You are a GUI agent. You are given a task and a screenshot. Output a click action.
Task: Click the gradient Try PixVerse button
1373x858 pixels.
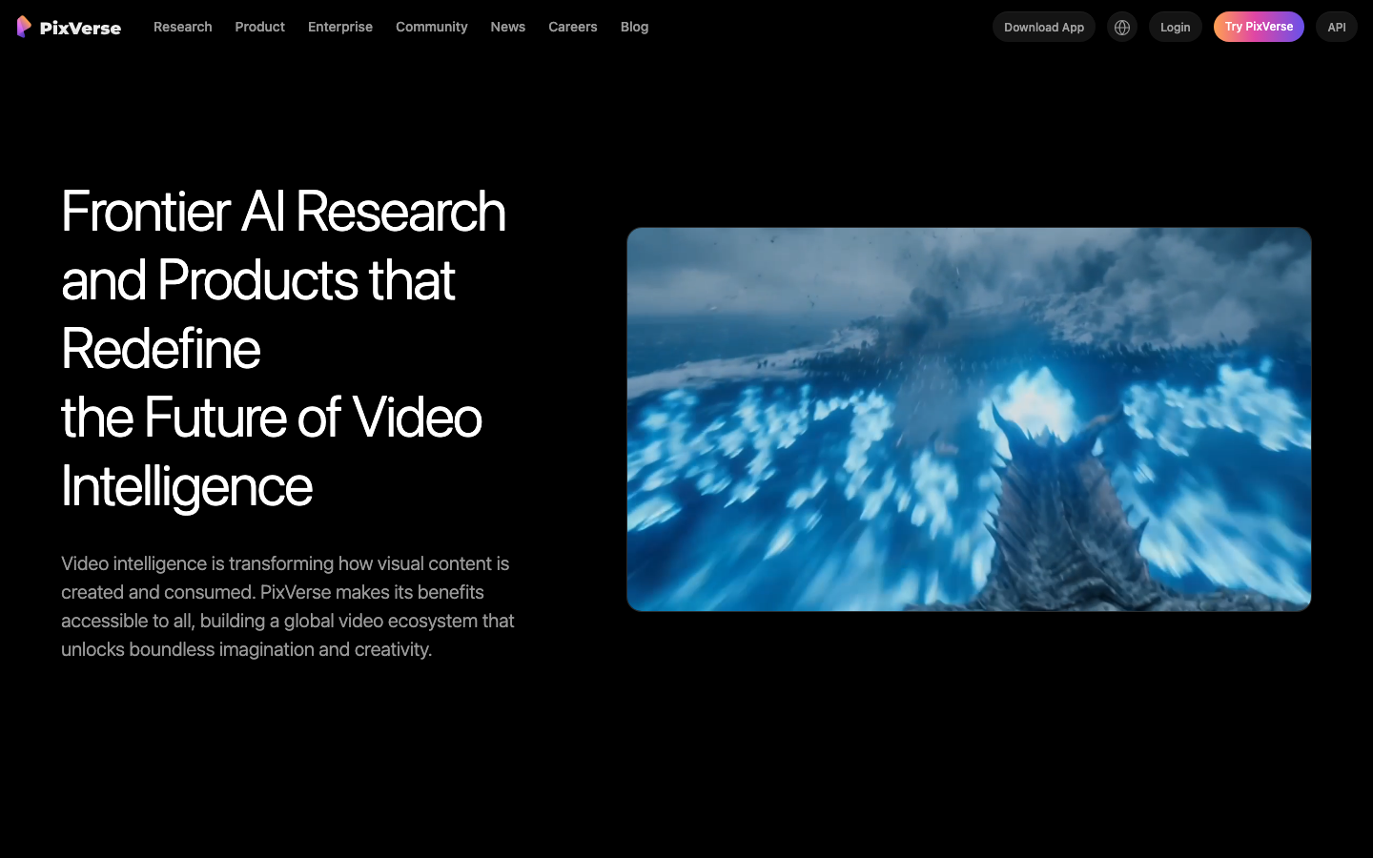tap(1259, 27)
